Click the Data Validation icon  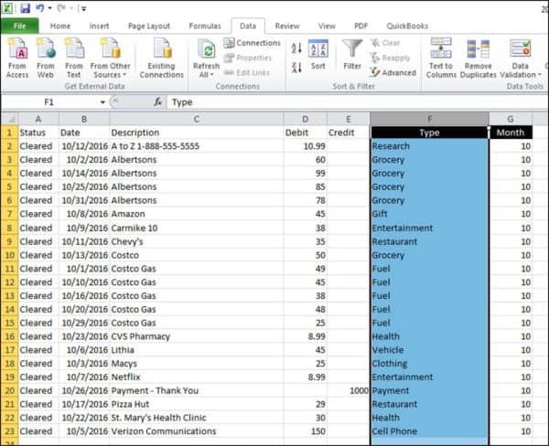pyautogui.click(x=521, y=48)
